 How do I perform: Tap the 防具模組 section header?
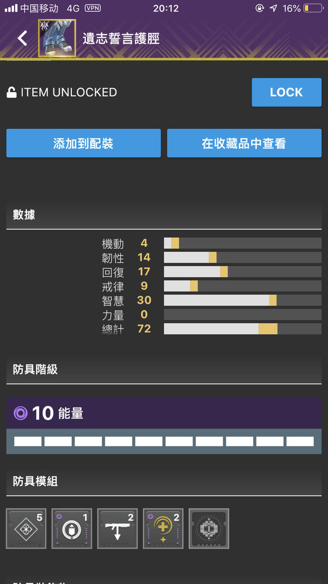pyautogui.click(x=164, y=481)
